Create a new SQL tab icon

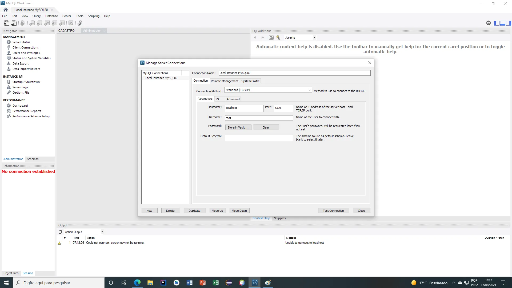[6, 23]
